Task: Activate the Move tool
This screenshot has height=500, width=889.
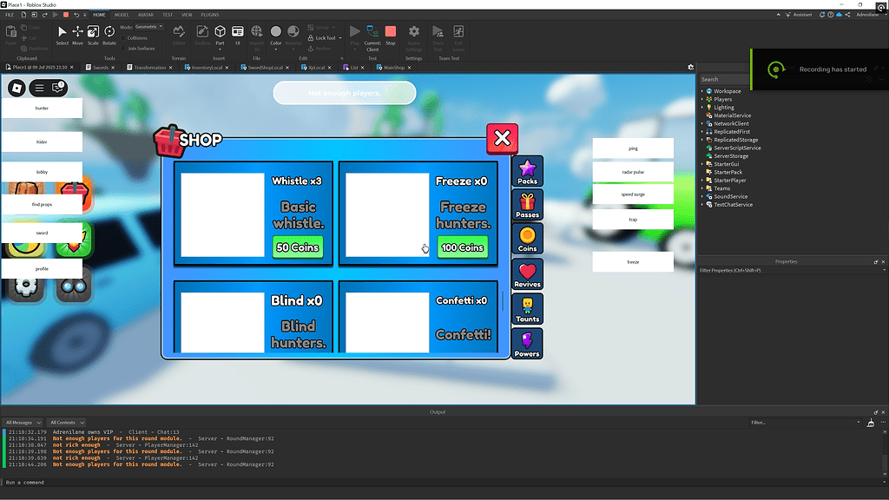Action: coord(77,35)
